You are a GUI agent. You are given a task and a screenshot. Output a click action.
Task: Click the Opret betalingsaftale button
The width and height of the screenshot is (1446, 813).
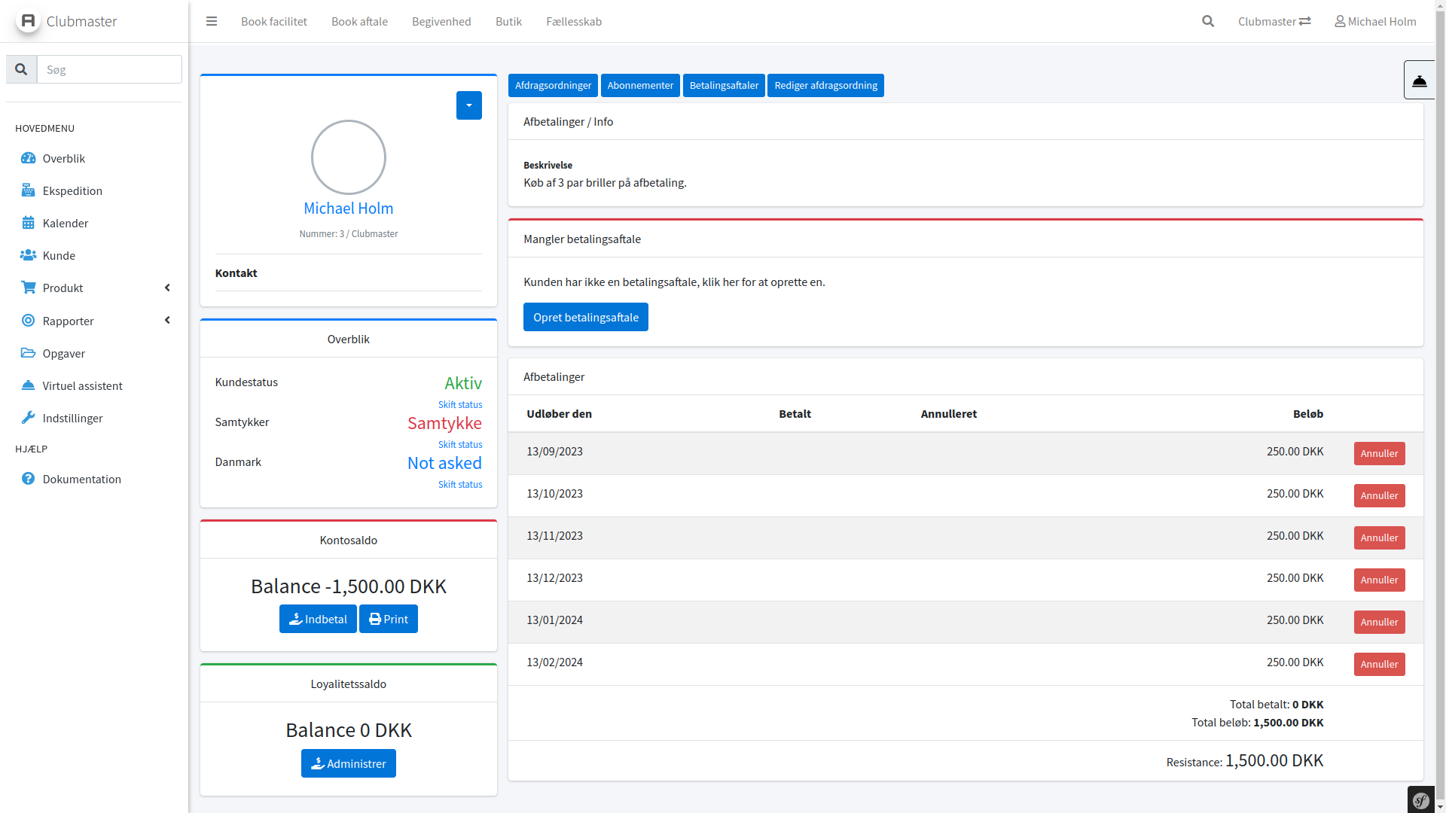[x=585, y=317]
